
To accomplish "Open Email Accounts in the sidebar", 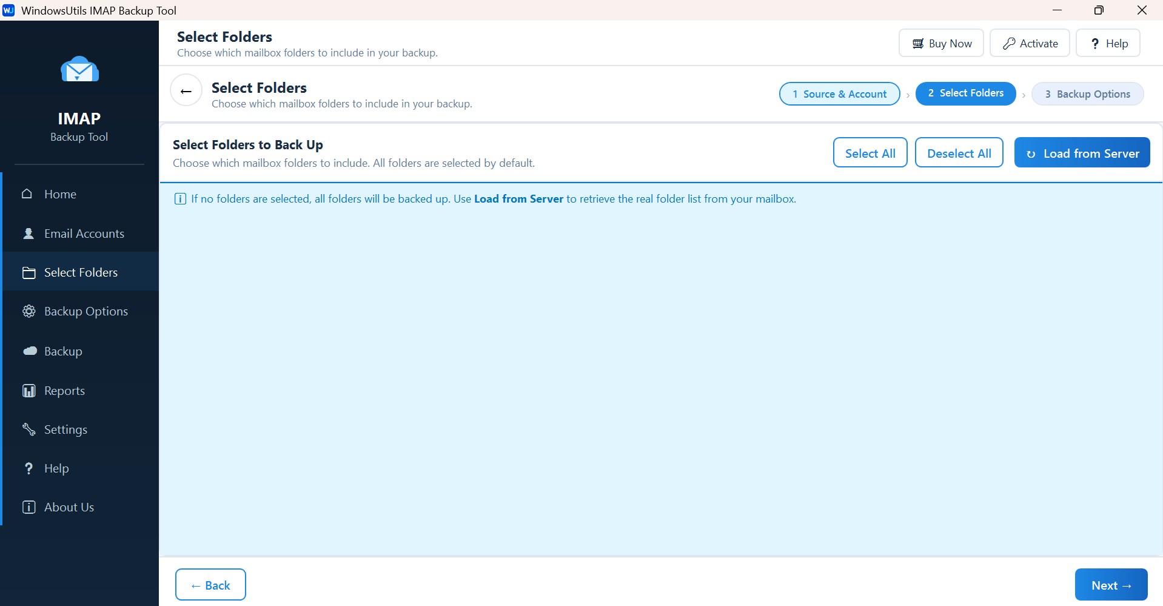I will click(x=81, y=234).
